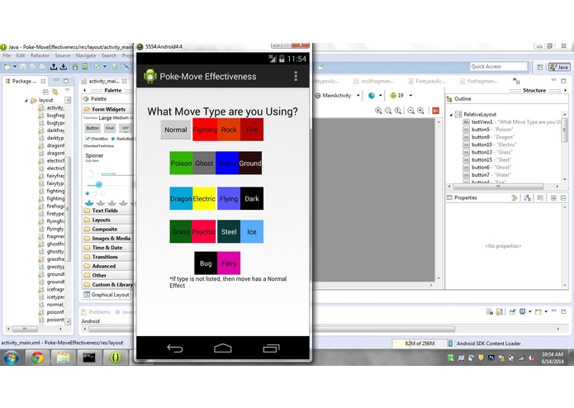Image resolution: width=574 pixels, height=408 pixels.
Task: Click the Collapse All icon in Properties
Action: [563, 198]
